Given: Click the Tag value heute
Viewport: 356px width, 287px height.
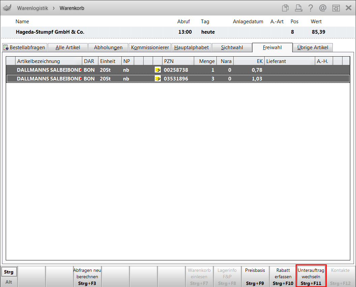Looking at the screenshot, I should [208, 32].
